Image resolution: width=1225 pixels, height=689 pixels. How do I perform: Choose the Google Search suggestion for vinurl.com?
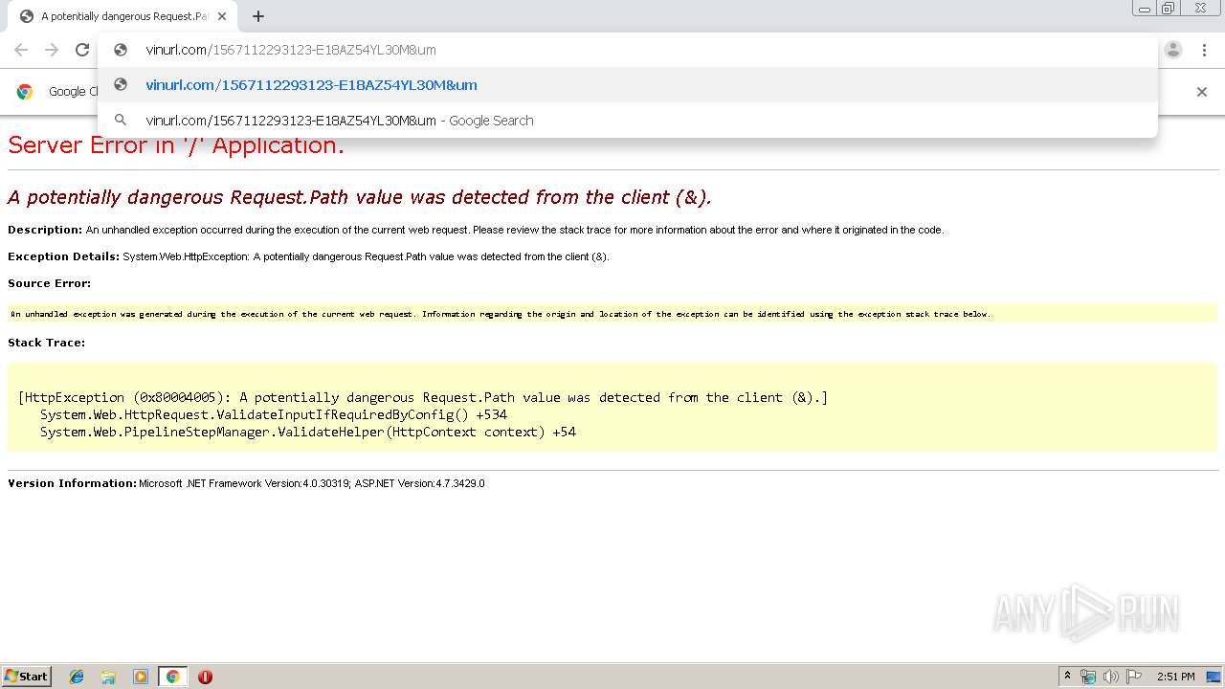click(628, 121)
